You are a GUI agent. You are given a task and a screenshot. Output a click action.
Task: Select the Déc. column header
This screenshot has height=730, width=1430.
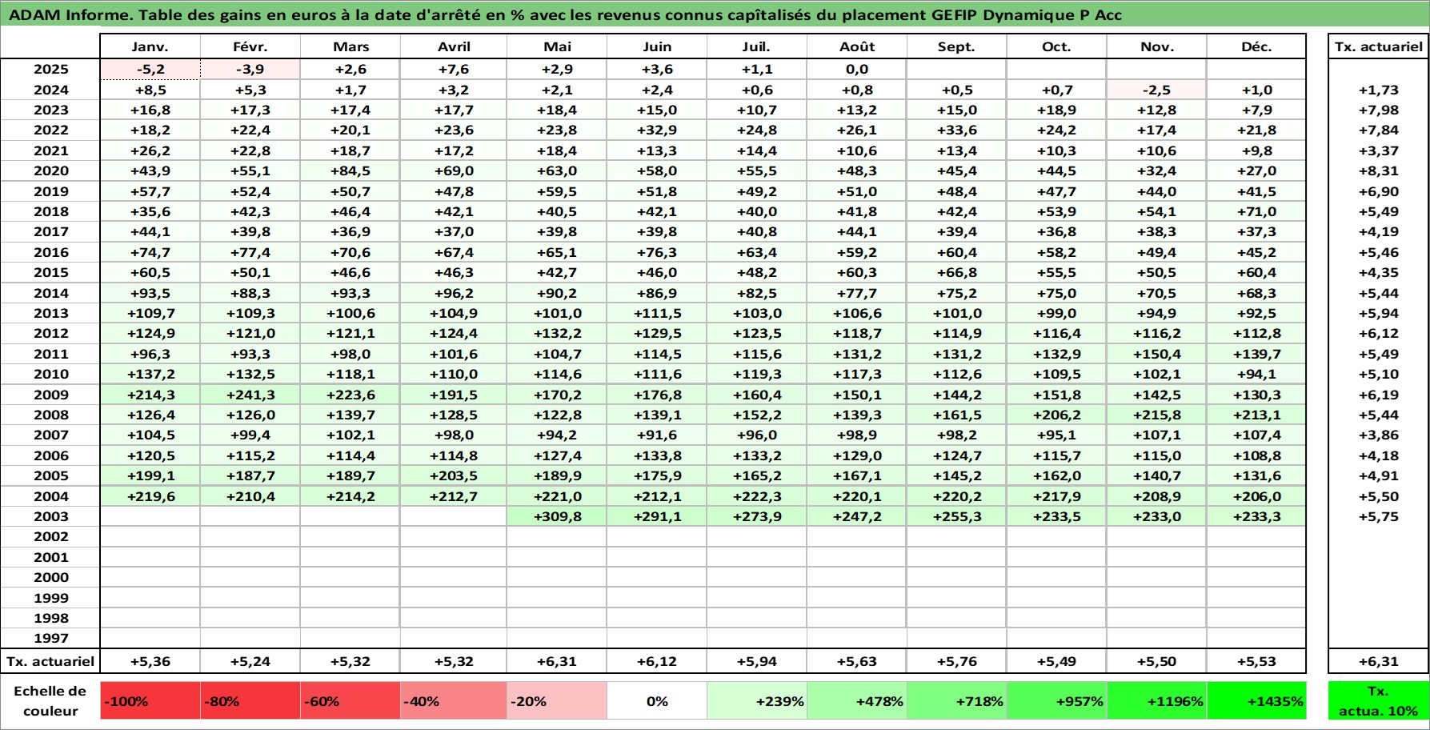tap(1256, 46)
